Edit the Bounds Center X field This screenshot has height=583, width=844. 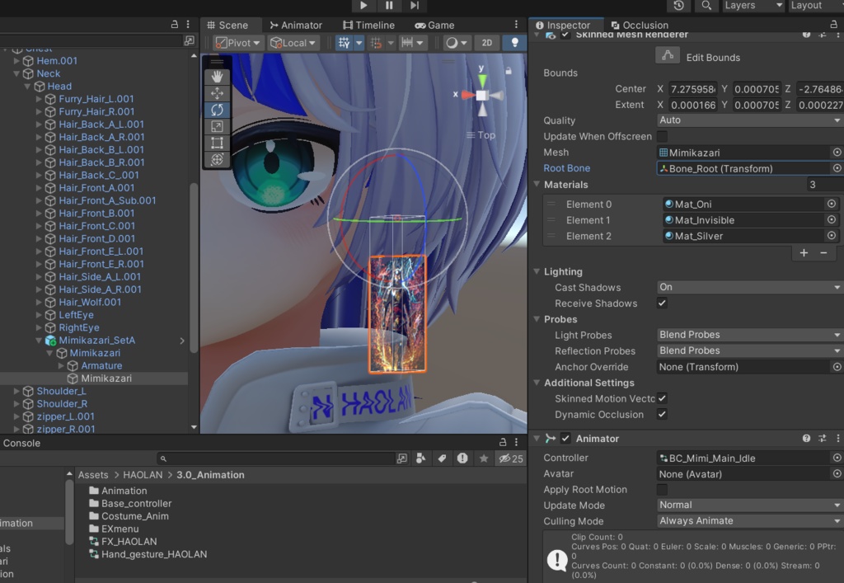point(692,89)
